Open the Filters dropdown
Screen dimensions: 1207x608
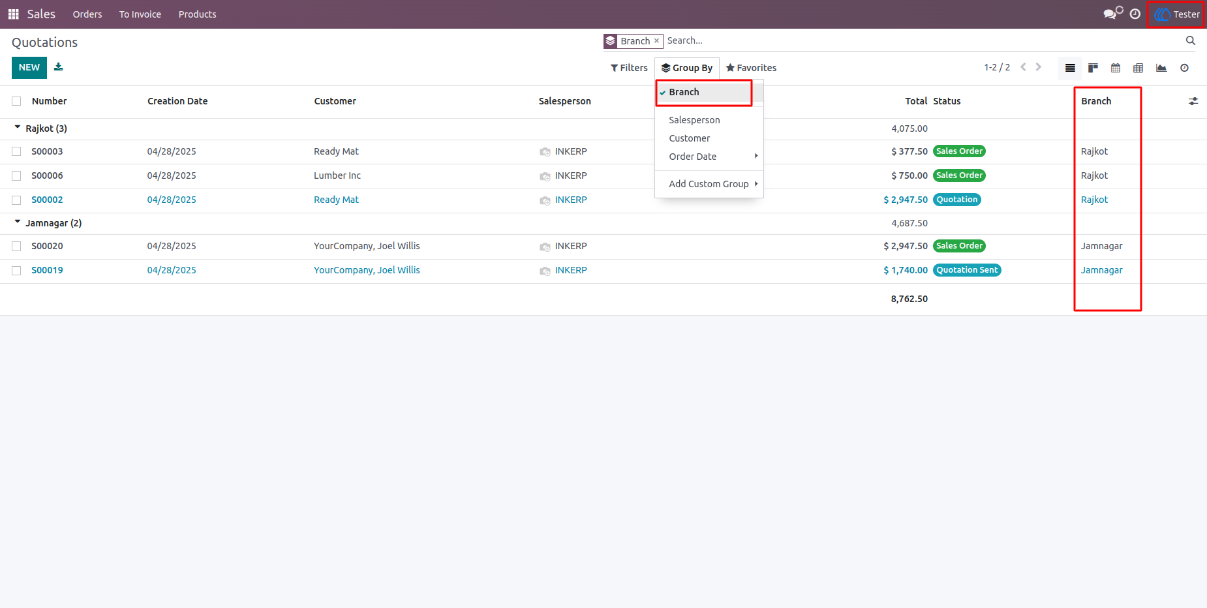tap(629, 68)
